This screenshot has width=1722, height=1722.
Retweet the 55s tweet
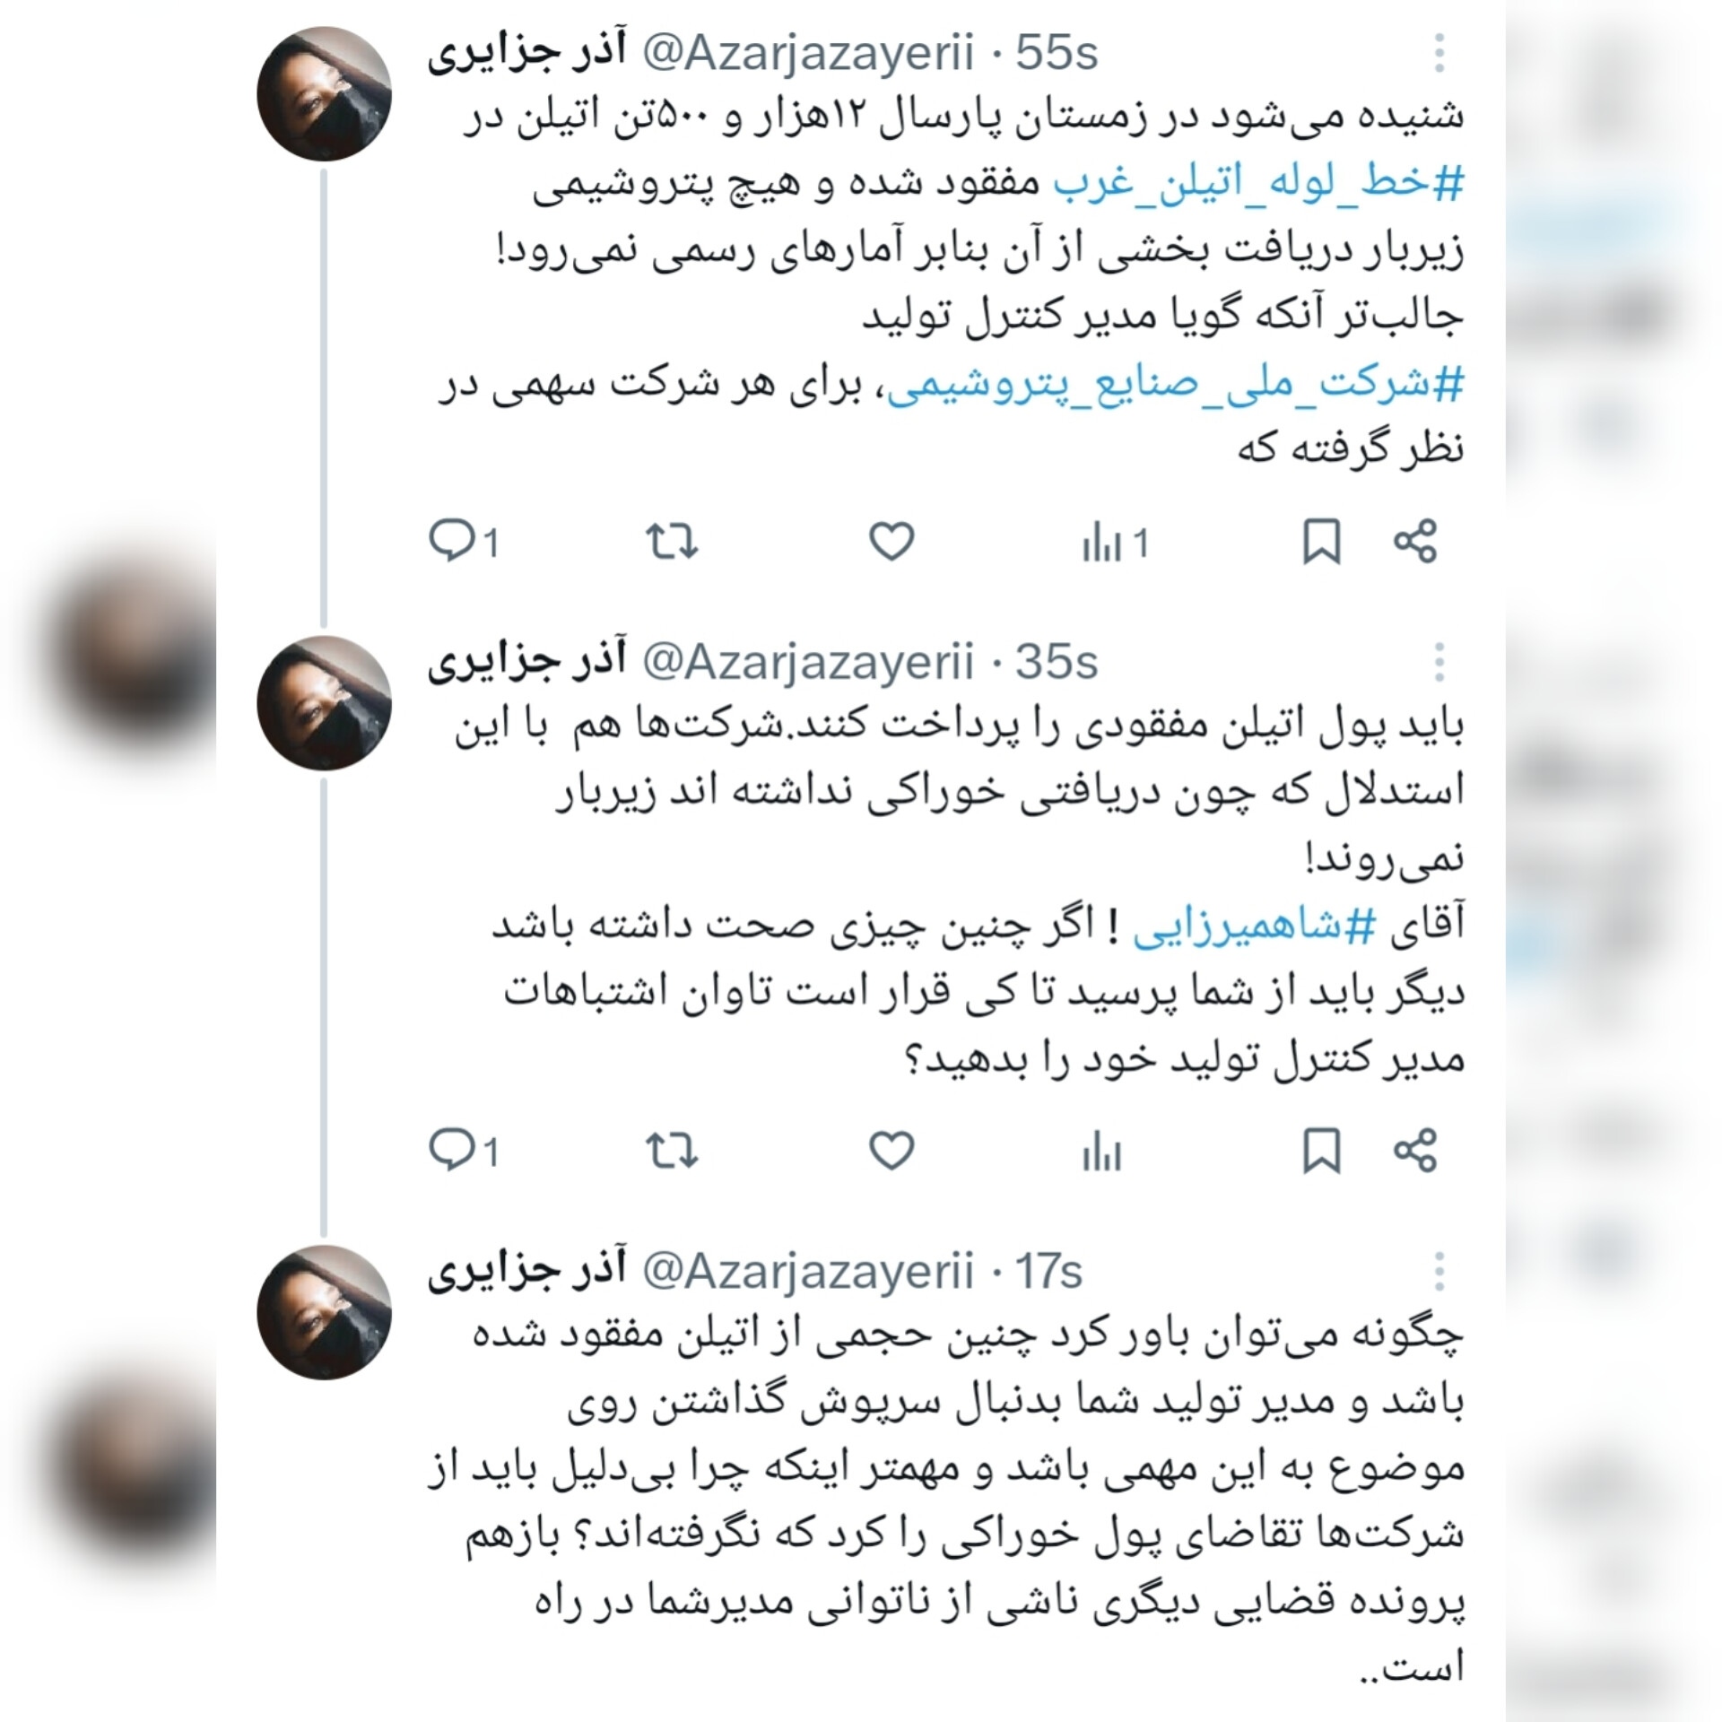click(x=672, y=542)
